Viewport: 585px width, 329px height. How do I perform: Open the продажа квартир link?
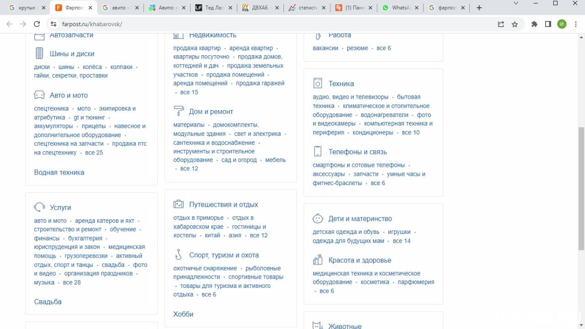click(x=197, y=48)
